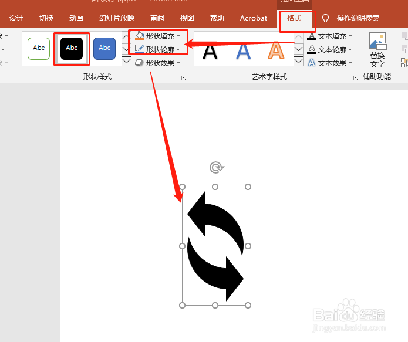
Task: Apply black WordArt style A
Action: (x=210, y=52)
